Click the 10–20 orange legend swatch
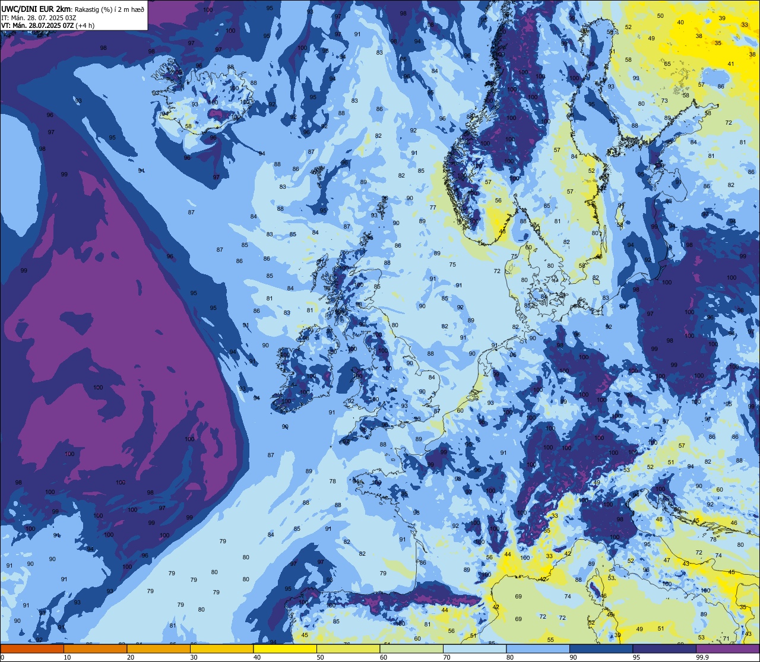The image size is (760, 662). click(95, 648)
